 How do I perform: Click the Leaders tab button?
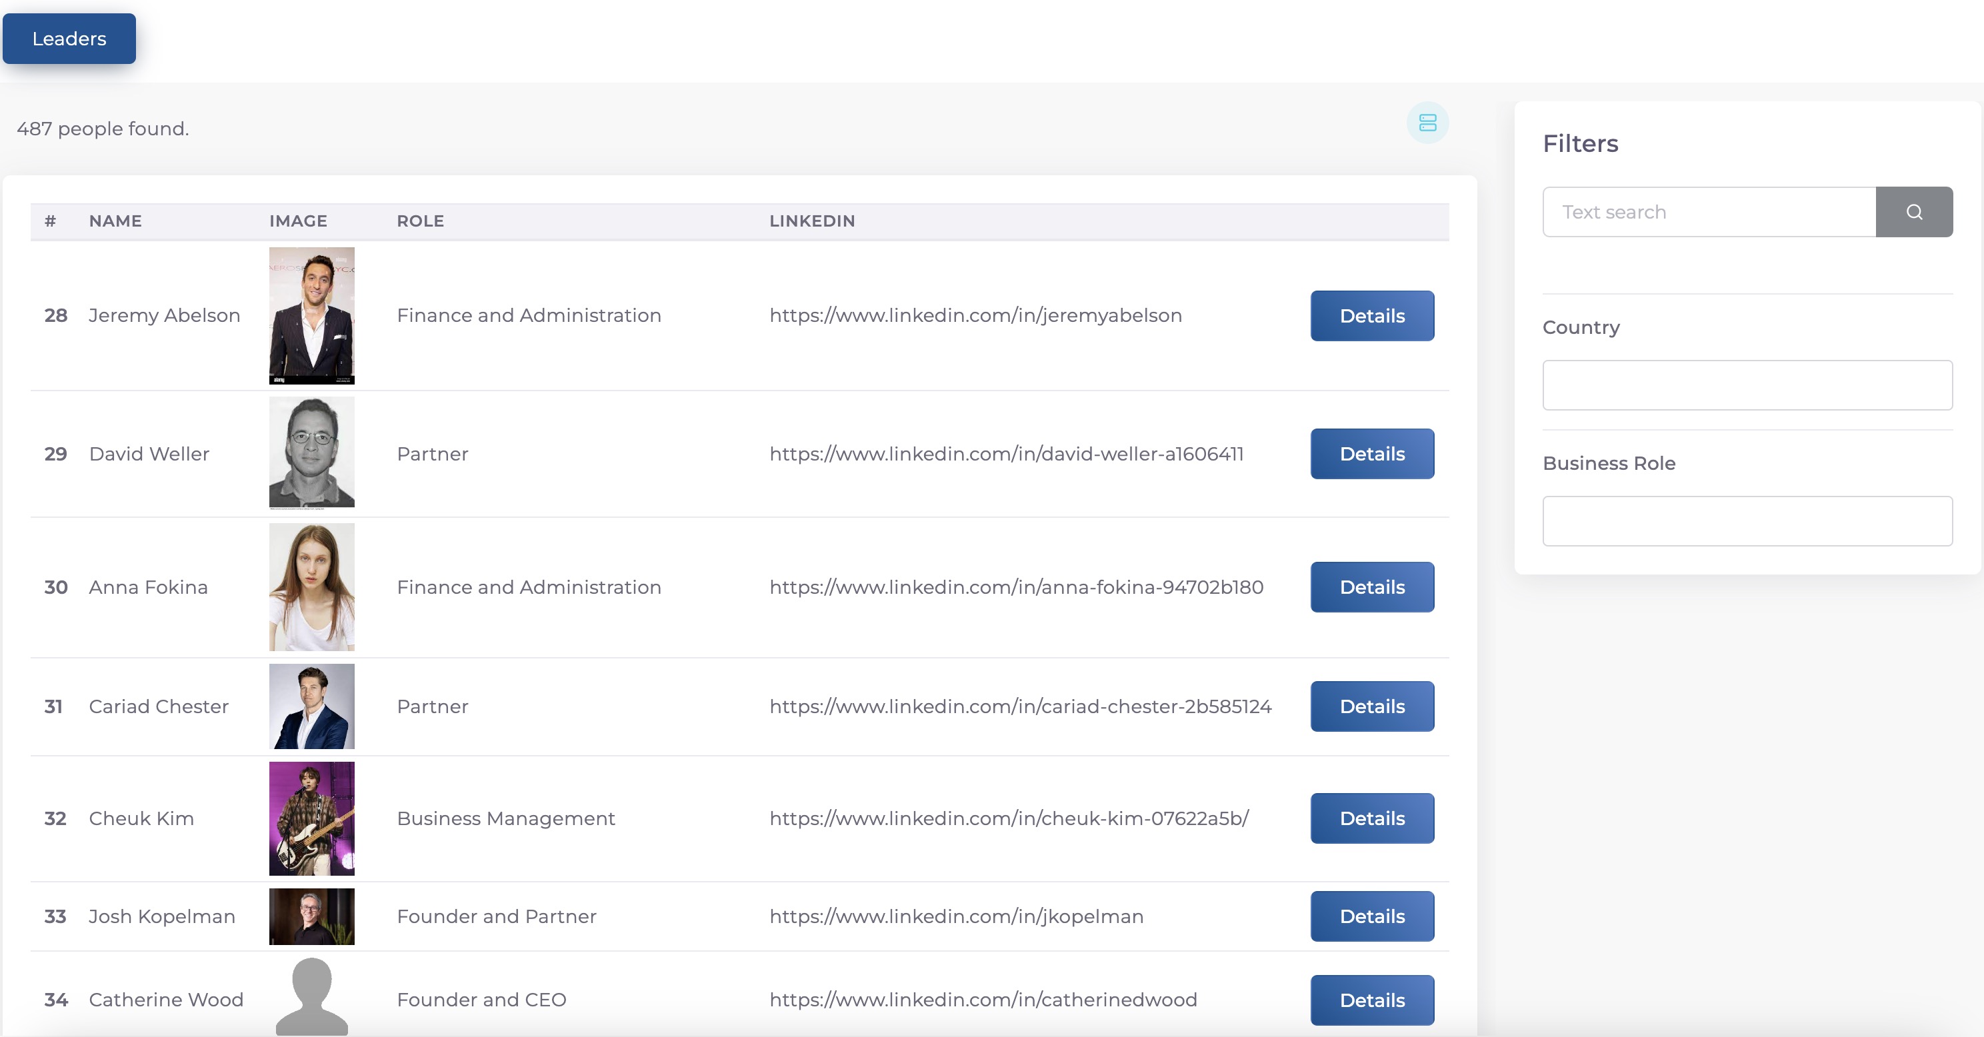point(69,39)
